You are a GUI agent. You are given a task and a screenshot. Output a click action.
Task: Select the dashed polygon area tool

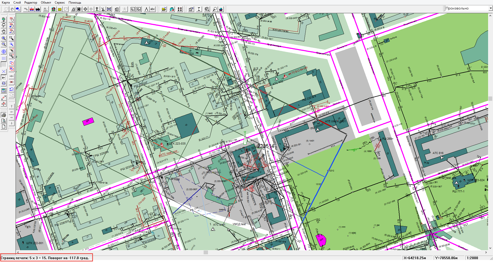[x=66, y=9]
